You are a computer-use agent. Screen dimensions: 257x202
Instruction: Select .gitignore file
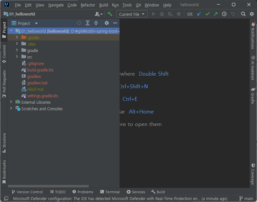pos(36,63)
